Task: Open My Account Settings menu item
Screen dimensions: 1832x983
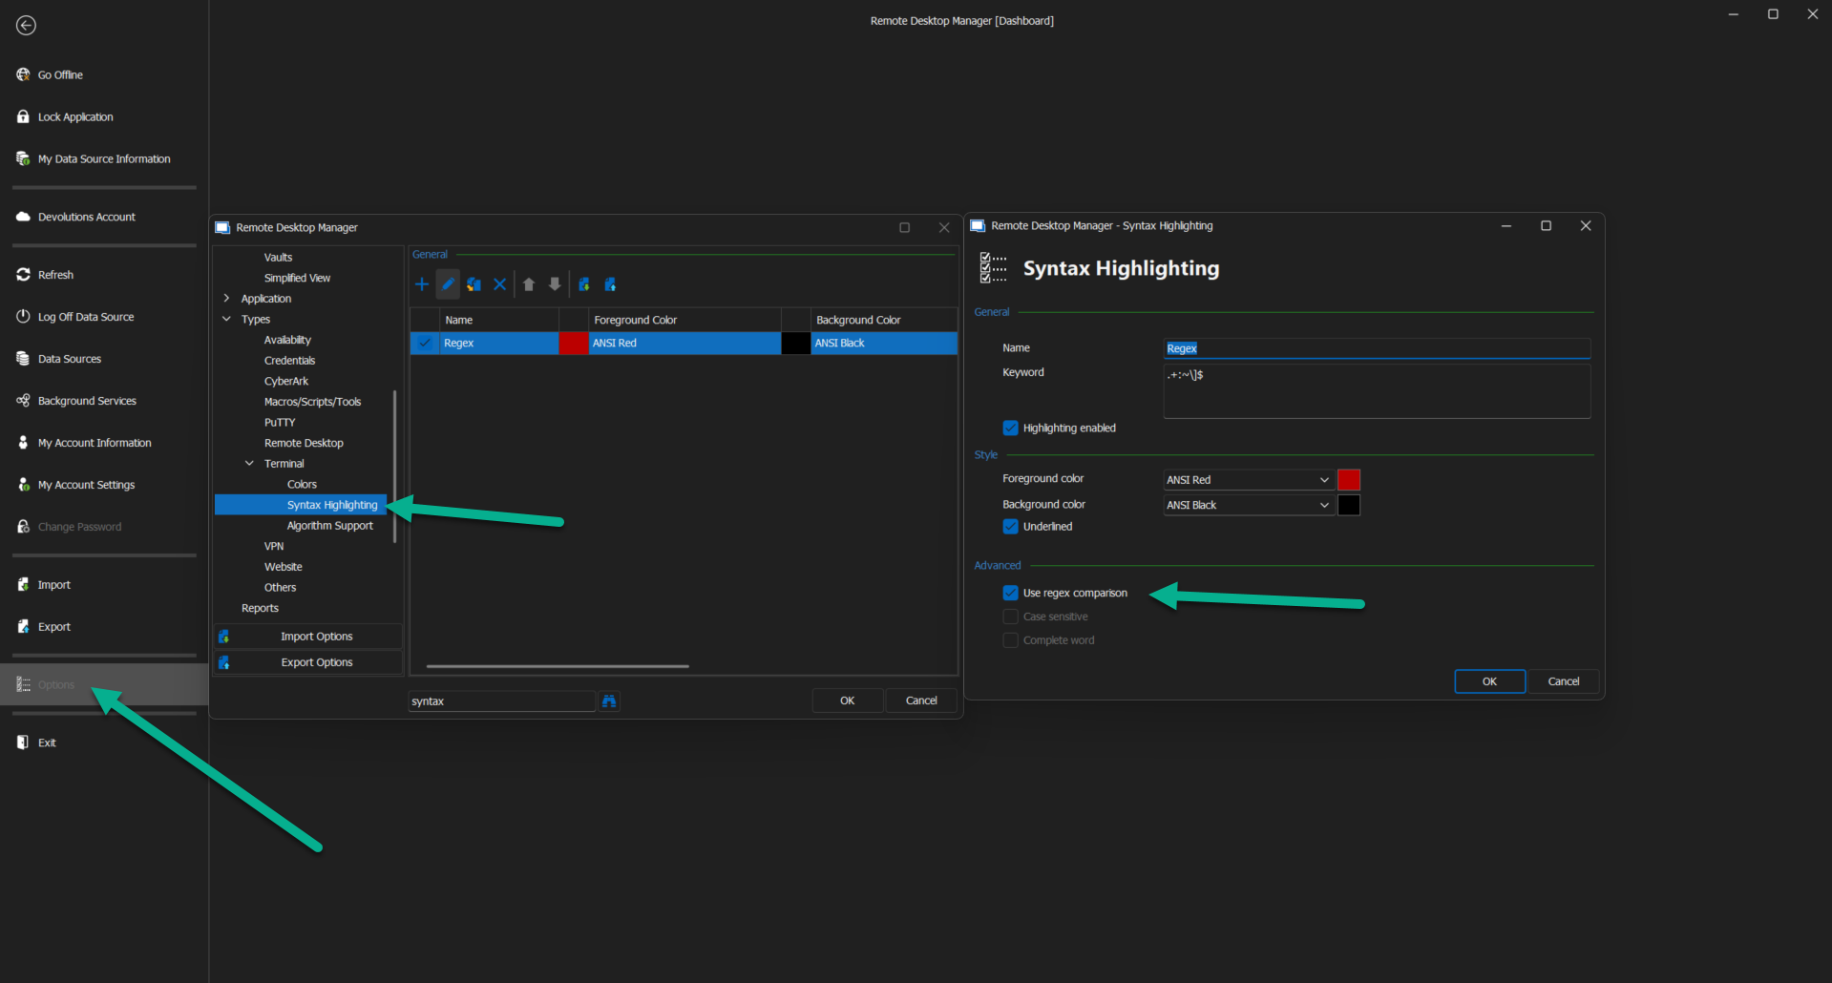Action: coord(86,485)
